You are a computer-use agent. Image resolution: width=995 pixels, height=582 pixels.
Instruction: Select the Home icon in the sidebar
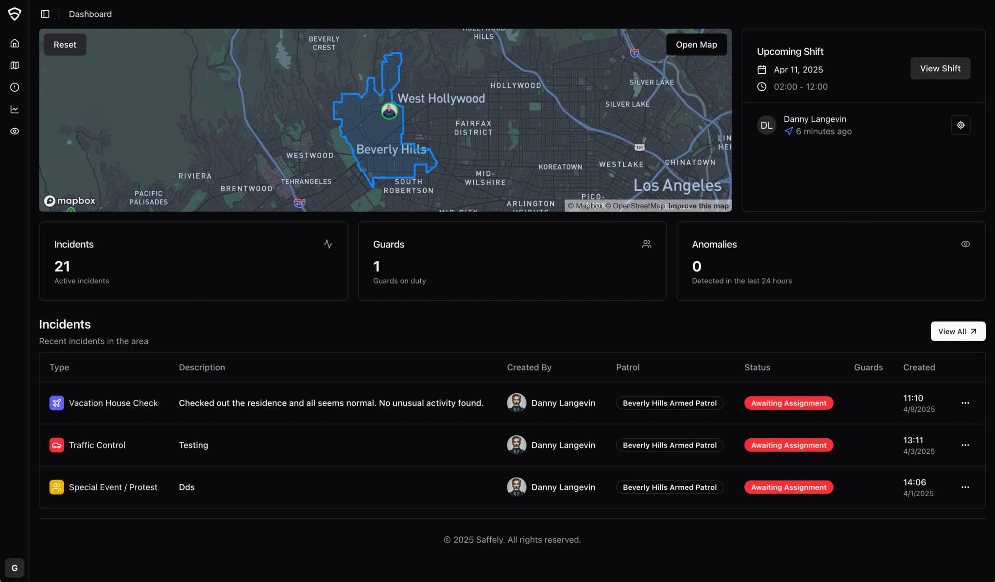point(15,43)
